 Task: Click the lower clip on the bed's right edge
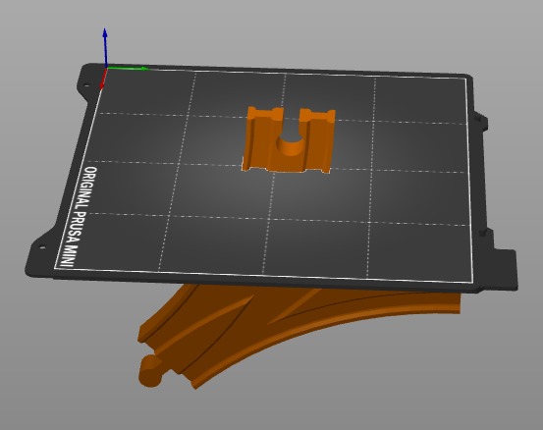pos(483,233)
